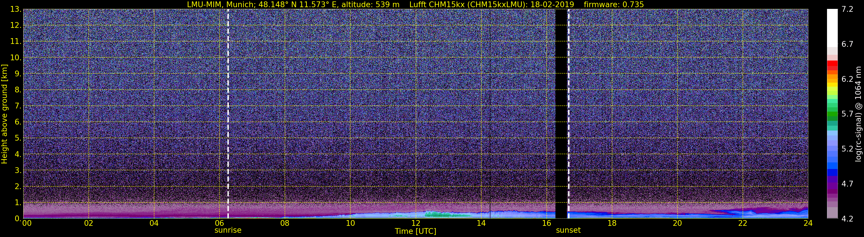Click the time axis tick label '18'
Image resolution: width=864 pixels, height=237 pixels.
point(612,223)
